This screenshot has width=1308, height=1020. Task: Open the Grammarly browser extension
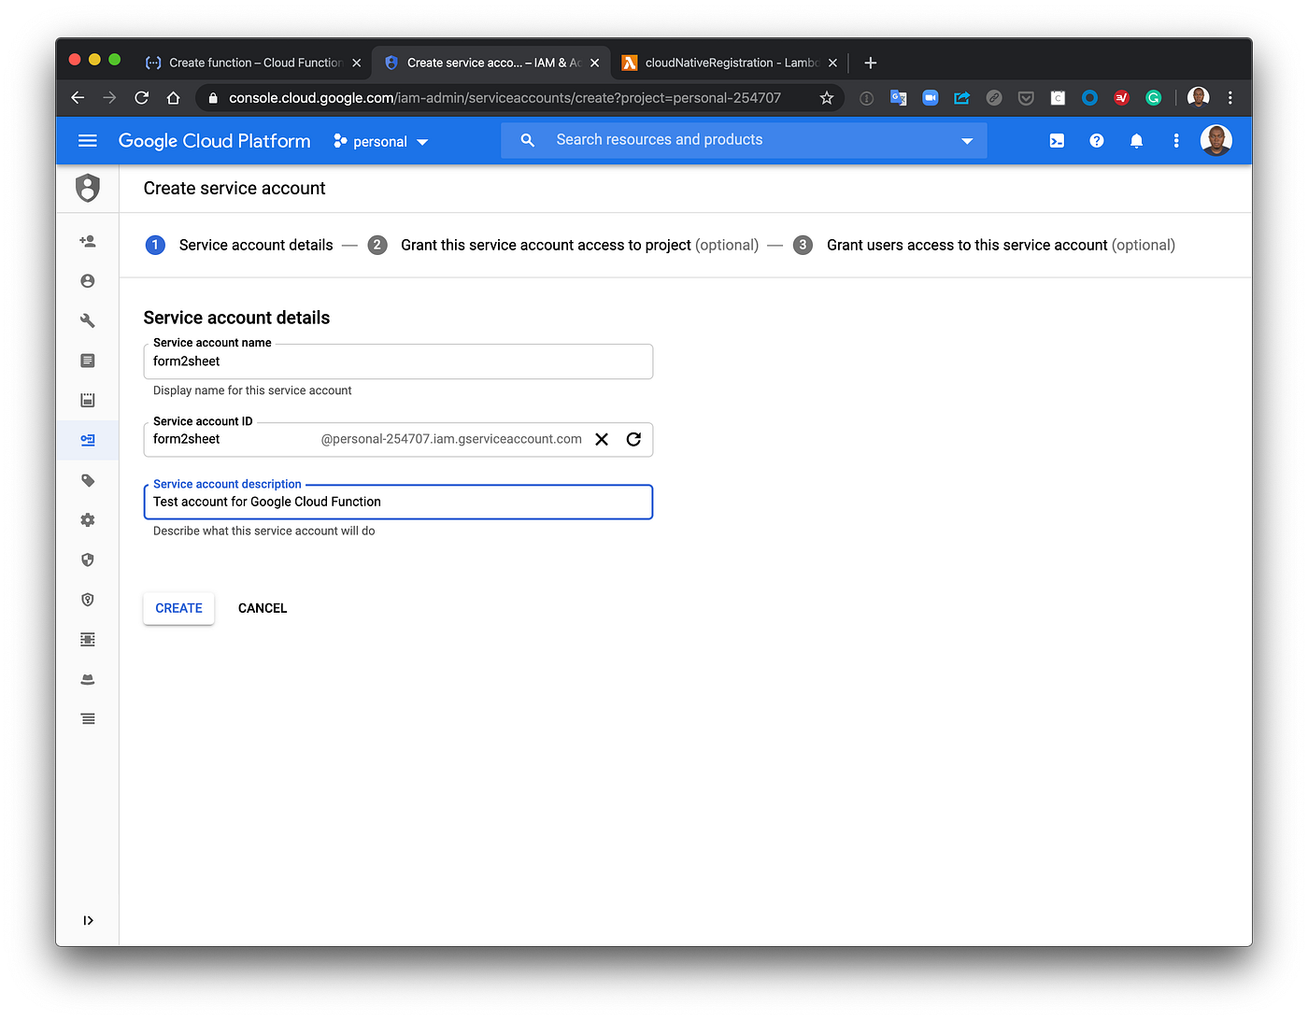point(1153,97)
